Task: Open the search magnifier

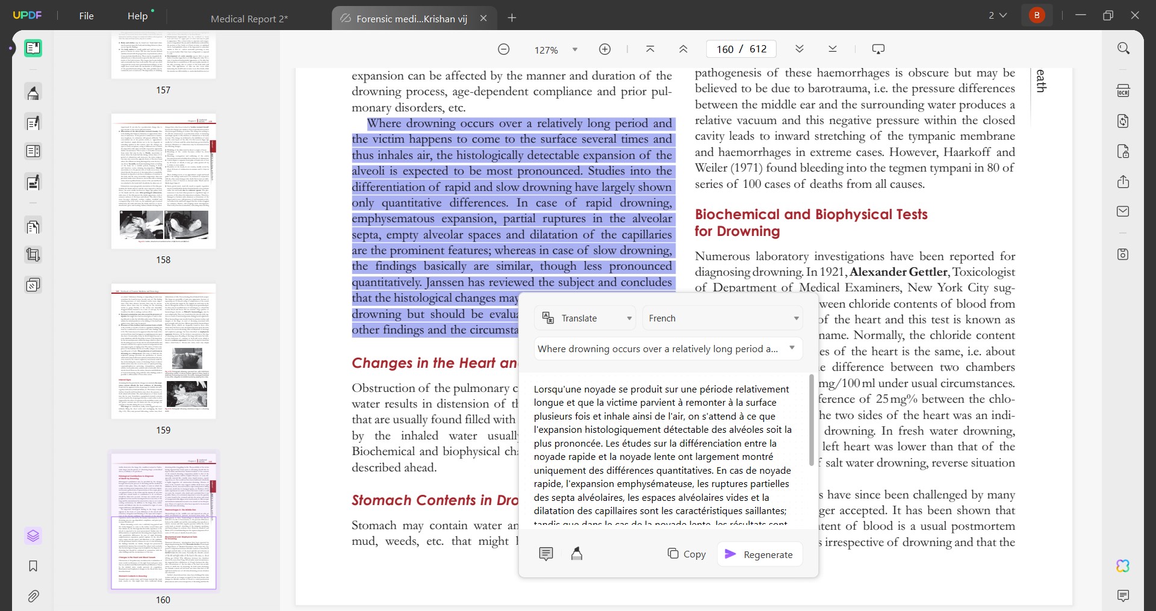Action: tap(1123, 48)
